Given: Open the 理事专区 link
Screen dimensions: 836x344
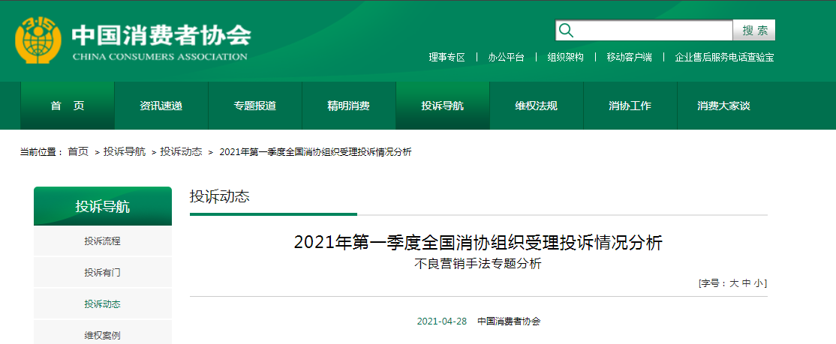Looking at the screenshot, I should [447, 58].
